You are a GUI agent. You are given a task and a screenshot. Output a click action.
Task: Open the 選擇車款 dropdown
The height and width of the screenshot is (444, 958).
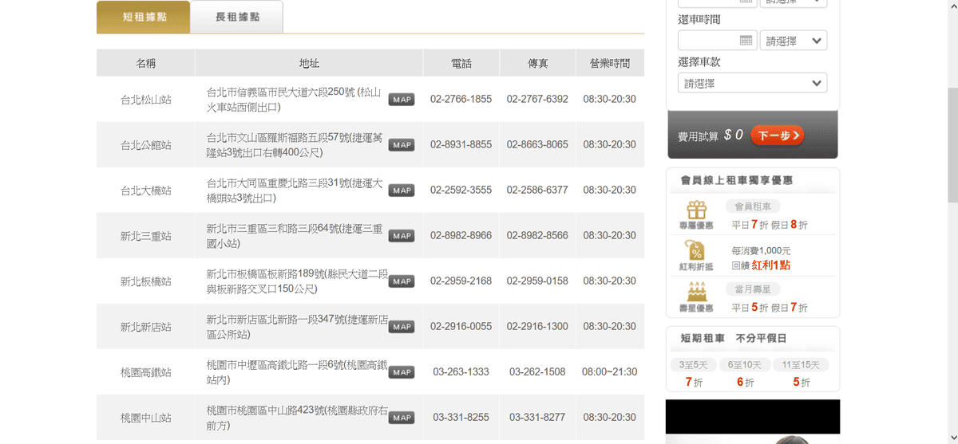pyautogui.click(x=752, y=83)
